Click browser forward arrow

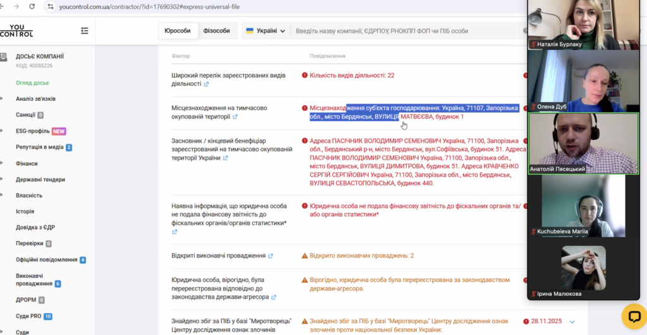click(16, 6)
